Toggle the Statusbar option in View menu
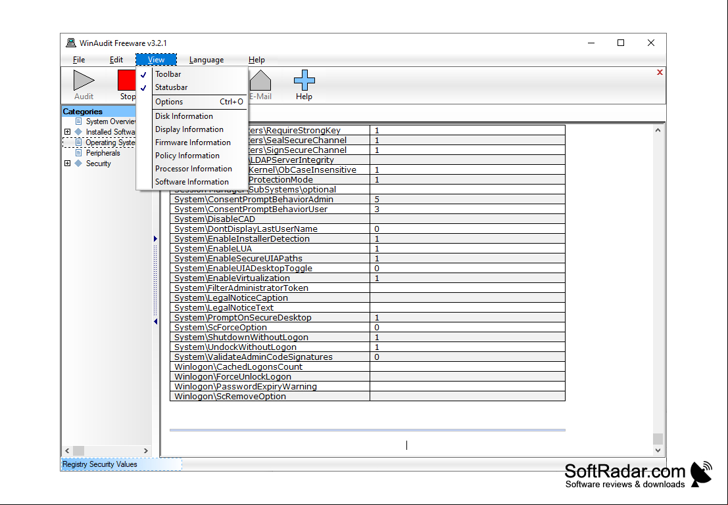The height and width of the screenshot is (505, 728). point(192,87)
